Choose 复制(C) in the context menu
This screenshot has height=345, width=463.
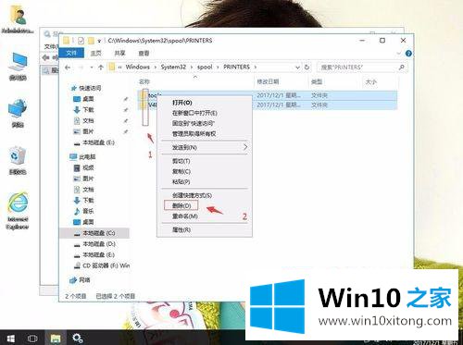pyautogui.click(x=181, y=171)
